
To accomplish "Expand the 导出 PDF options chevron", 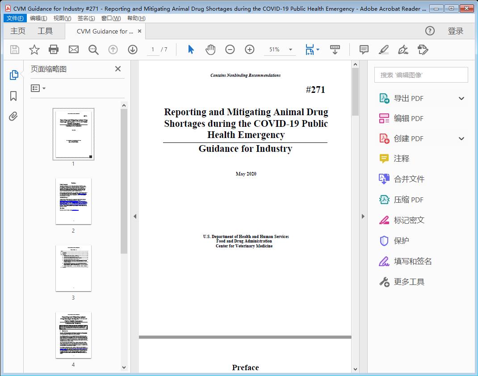I will 461,98.
